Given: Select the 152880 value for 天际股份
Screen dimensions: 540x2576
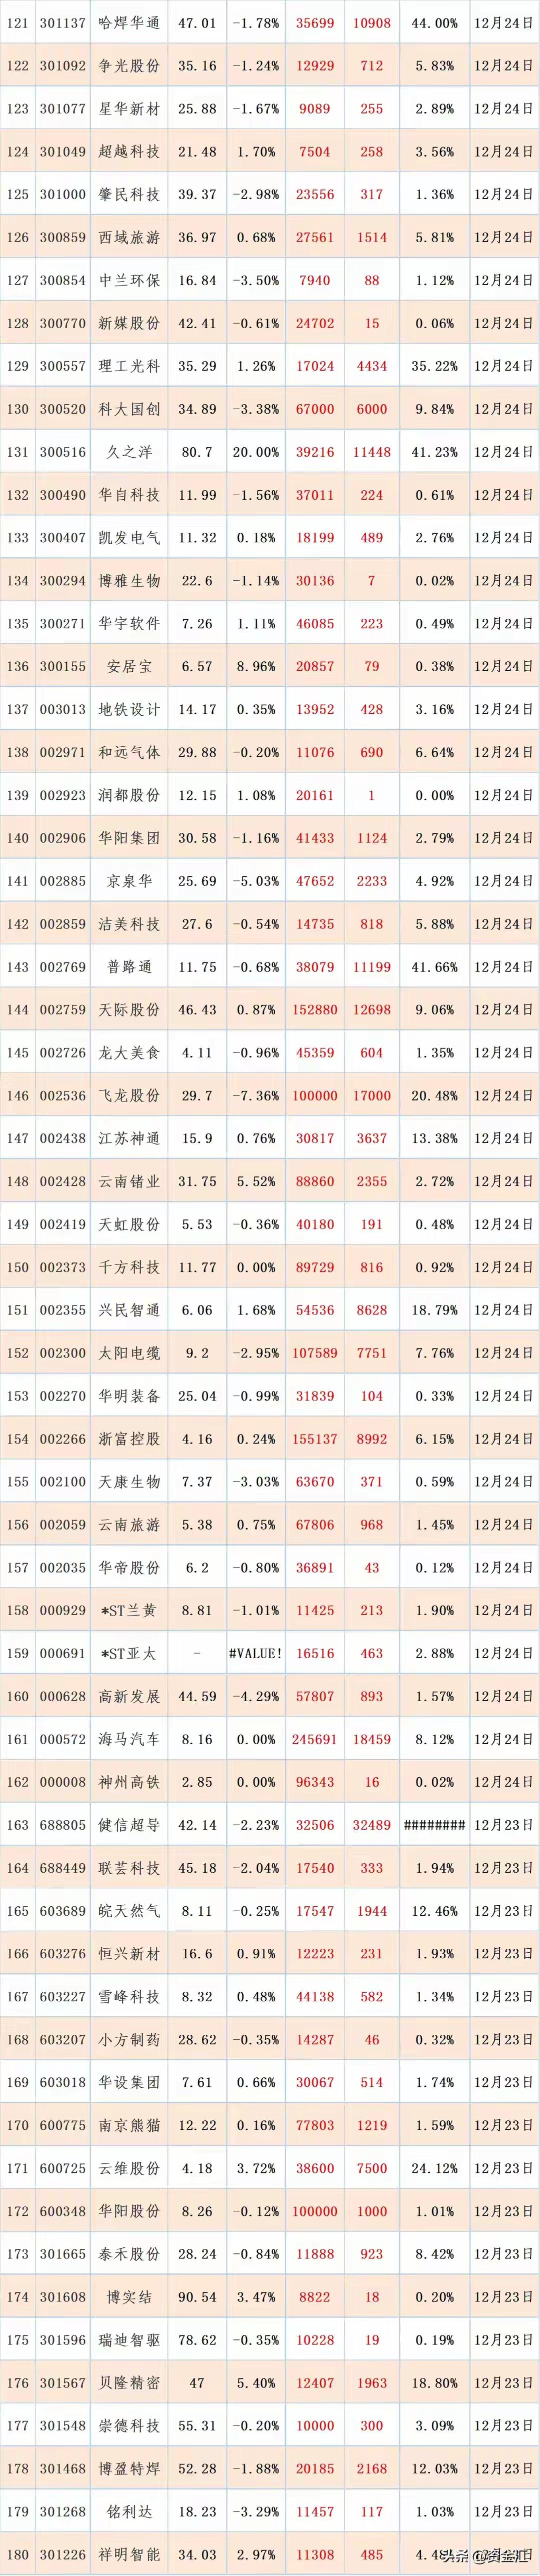Looking at the screenshot, I should pyautogui.click(x=315, y=1010).
